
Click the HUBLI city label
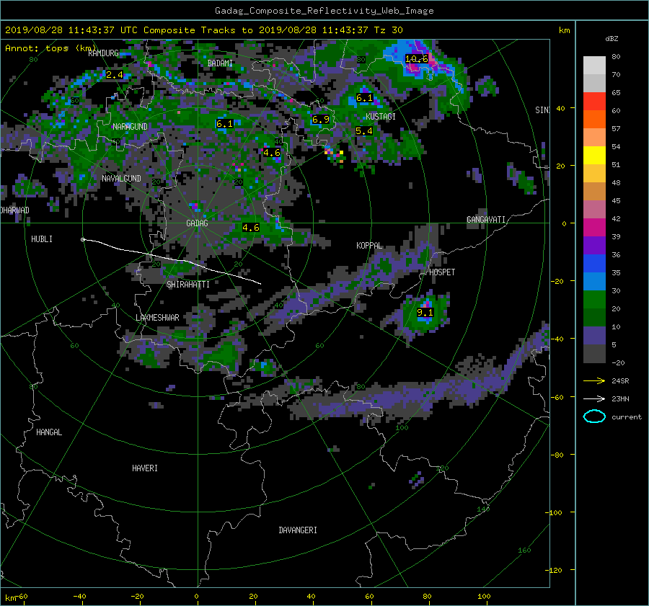click(42, 239)
